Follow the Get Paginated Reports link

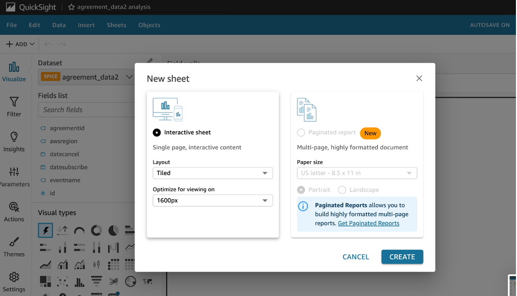(x=369, y=223)
